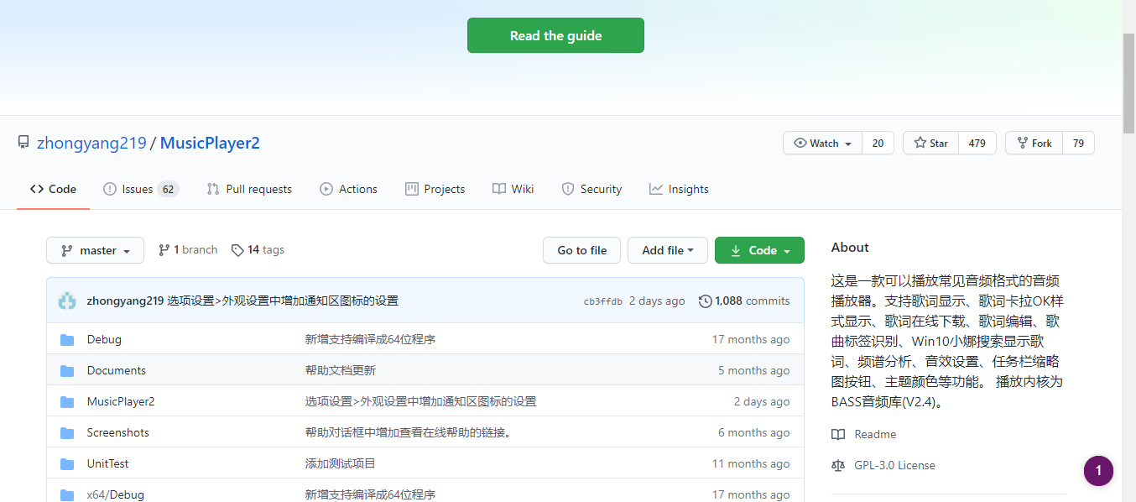Click the Readme book icon
The image size is (1136, 502).
point(837,434)
